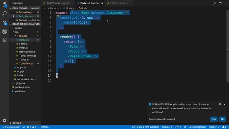Open the Source Control view icon
Screen dimensions: 229x129
click(5, 22)
